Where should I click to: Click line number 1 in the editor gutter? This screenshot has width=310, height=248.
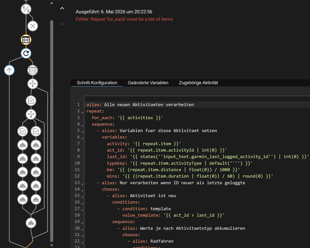click(x=79, y=104)
